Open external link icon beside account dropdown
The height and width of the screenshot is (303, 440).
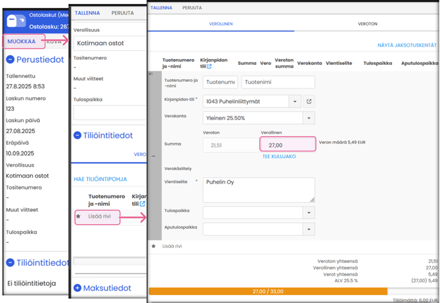pos(309,102)
